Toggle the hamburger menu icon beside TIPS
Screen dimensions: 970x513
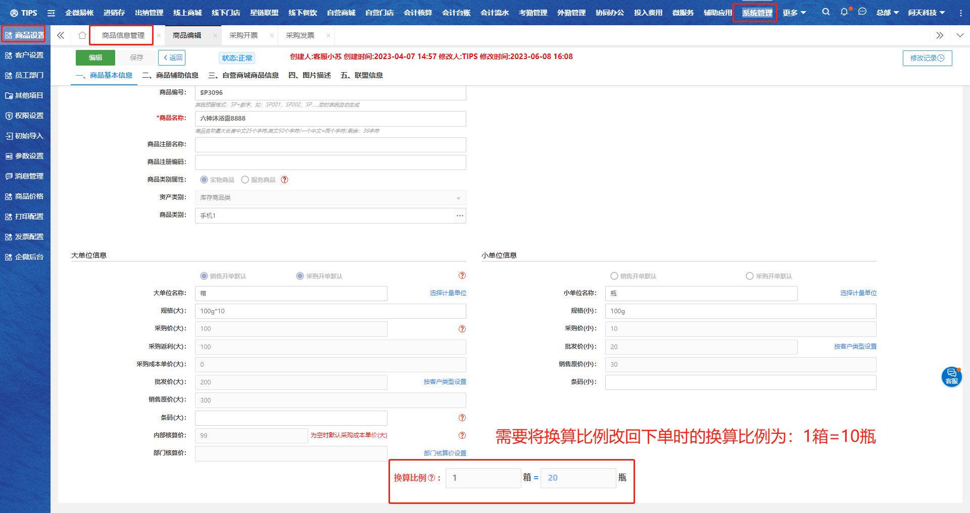[x=51, y=13]
